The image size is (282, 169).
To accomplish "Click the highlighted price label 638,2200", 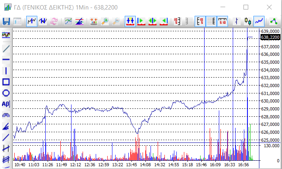I will pyautogui.click(x=270, y=37).
